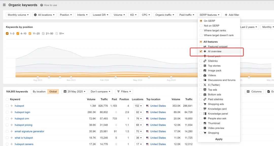Uncheck the AI overview checkbox
Screen dimensions: 274x146
(x=201, y=51)
